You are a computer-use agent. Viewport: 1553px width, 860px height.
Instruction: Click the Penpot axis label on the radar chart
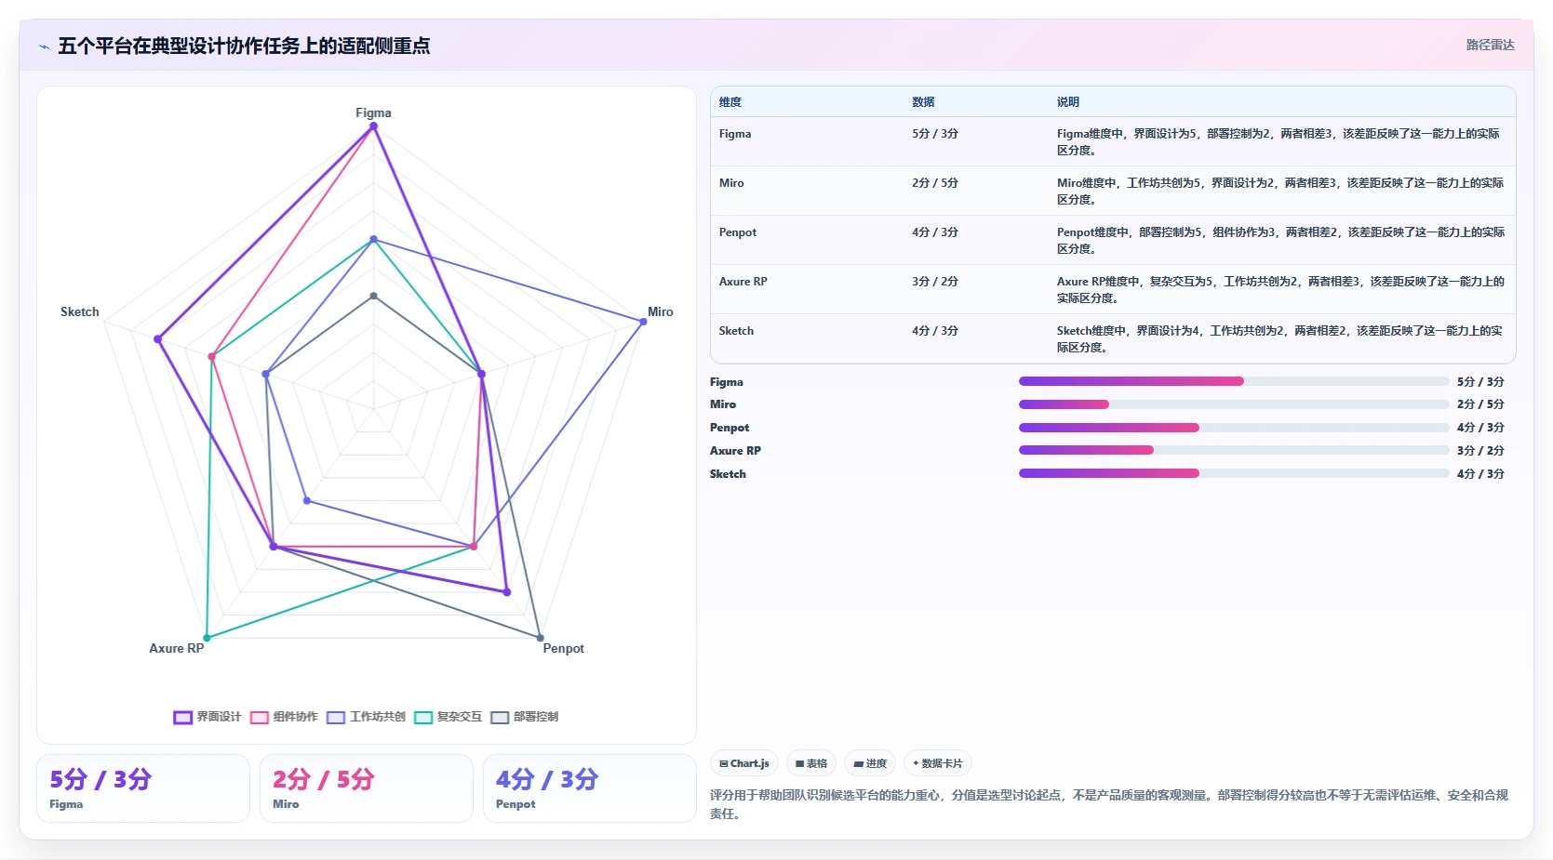(x=563, y=648)
